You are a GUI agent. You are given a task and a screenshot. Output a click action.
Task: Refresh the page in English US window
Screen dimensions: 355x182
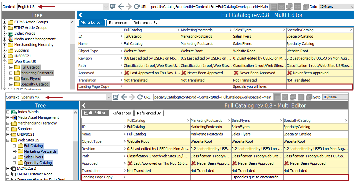tap(136, 7)
